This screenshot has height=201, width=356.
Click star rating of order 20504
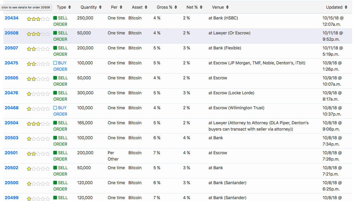38,124
